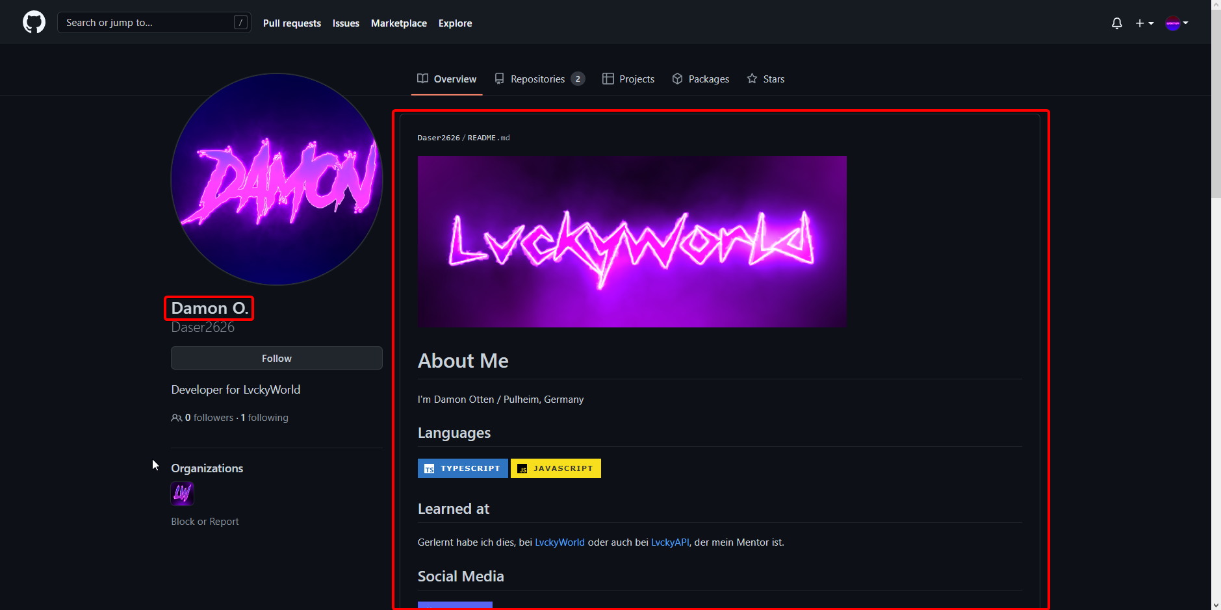Click the slash shortcut key icon in search
The height and width of the screenshot is (610, 1221).
[240, 23]
